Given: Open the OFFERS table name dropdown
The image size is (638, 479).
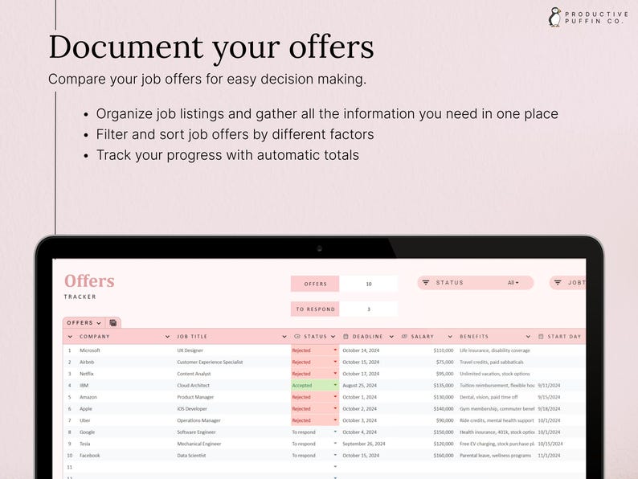Looking at the screenshot, I should pyautogui.click(x=99, y=323).
